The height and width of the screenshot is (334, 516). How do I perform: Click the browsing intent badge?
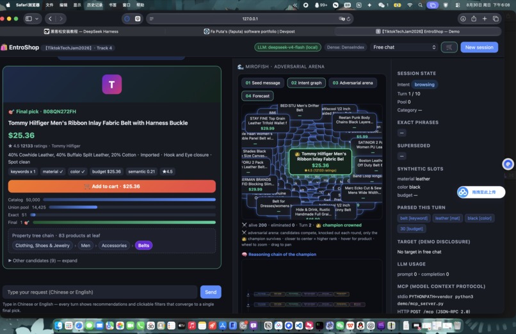(x=424, y=84)
